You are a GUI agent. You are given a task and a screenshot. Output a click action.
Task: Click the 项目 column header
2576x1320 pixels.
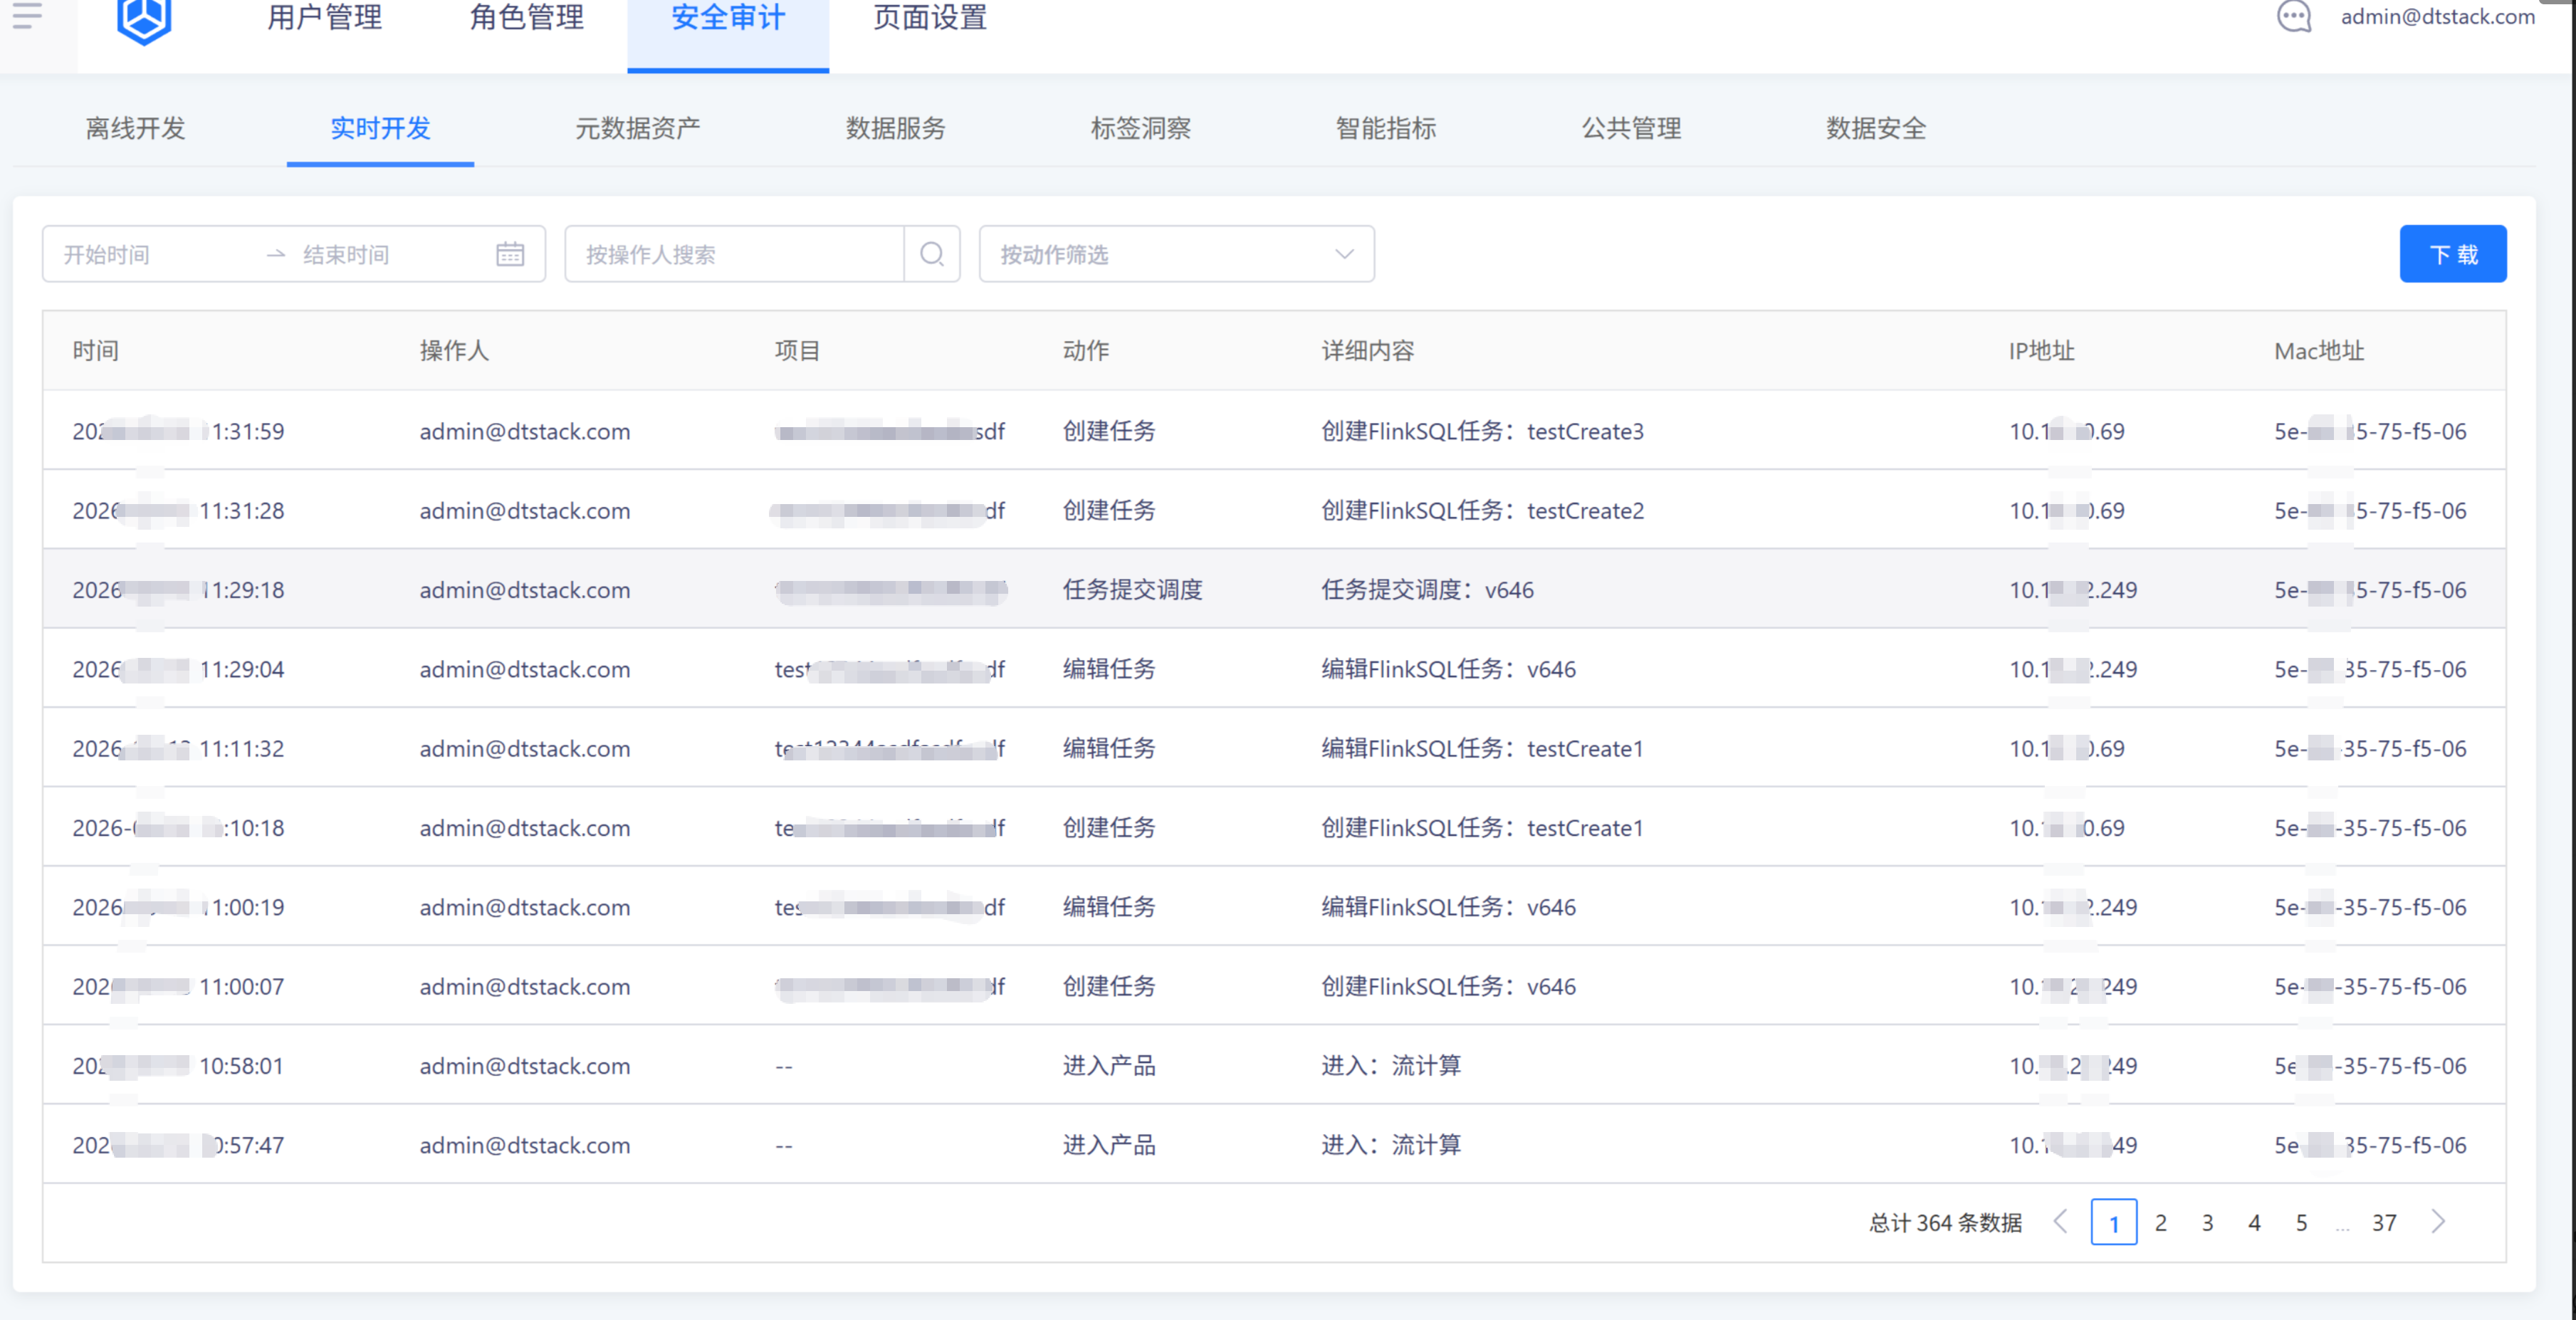[x=797, y=350]
